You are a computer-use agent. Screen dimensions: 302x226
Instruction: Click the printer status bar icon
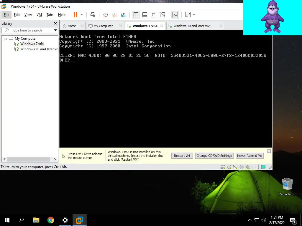[x=242, y=167]
